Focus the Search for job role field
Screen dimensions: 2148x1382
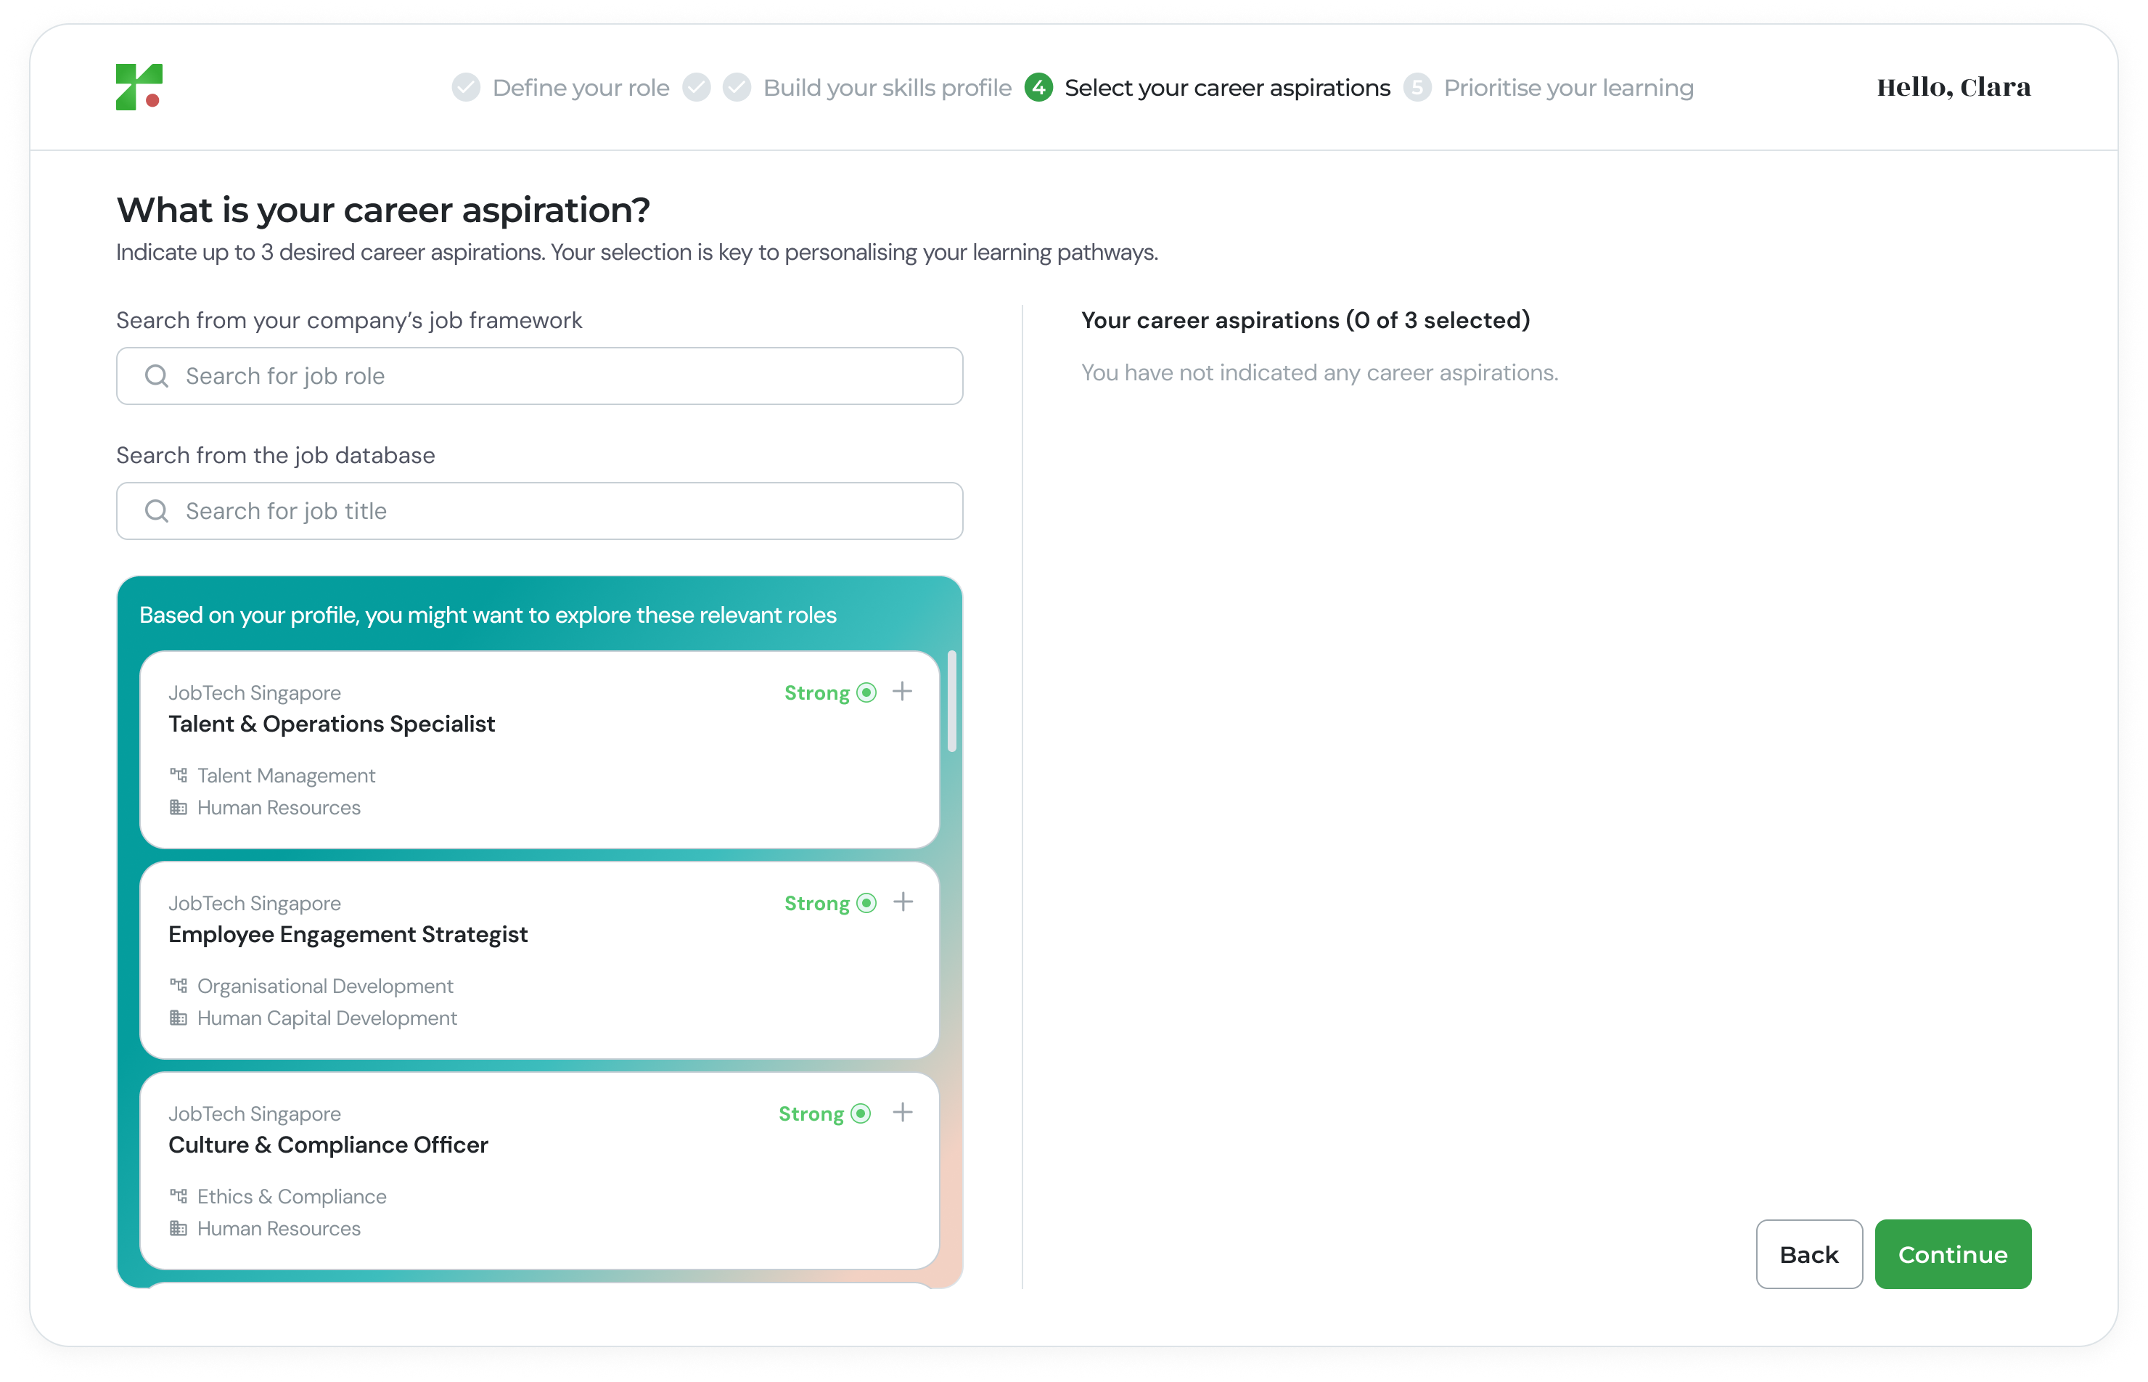tap(557, 376)
